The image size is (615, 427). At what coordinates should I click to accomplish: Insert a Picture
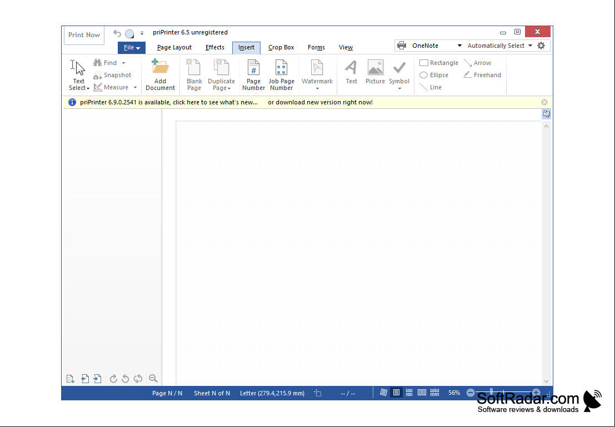pos(375,72)
